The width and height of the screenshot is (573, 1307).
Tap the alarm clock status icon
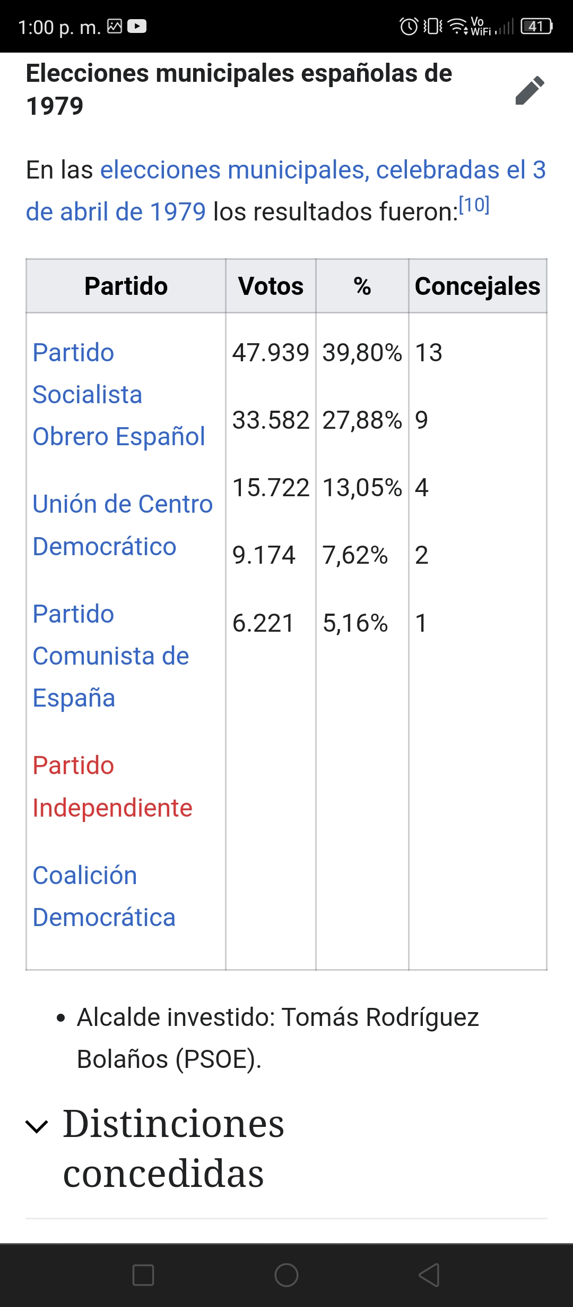(x=409, y=26)
